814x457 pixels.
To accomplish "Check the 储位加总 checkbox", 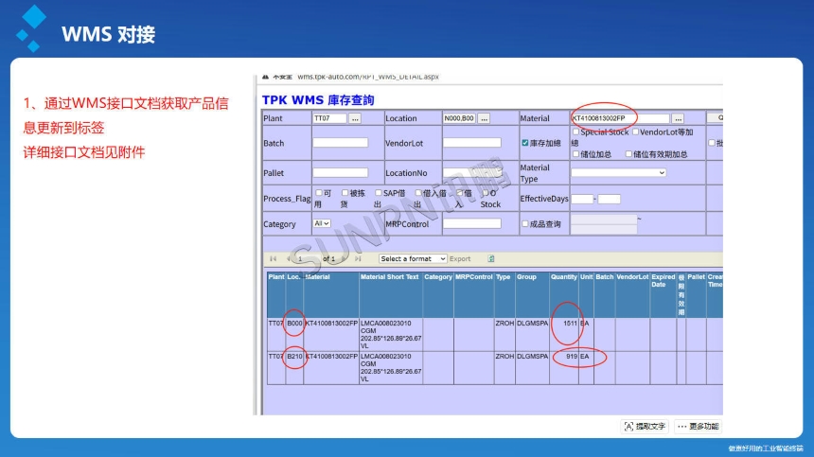I will [x=575, y=154].
